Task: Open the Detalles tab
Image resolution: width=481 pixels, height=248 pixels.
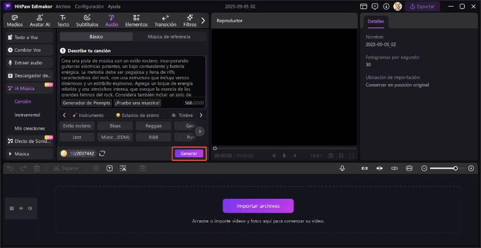Action: click(x=376, y=22)
